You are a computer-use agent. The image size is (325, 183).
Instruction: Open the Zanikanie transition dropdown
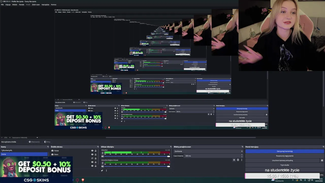click(208, 151)
